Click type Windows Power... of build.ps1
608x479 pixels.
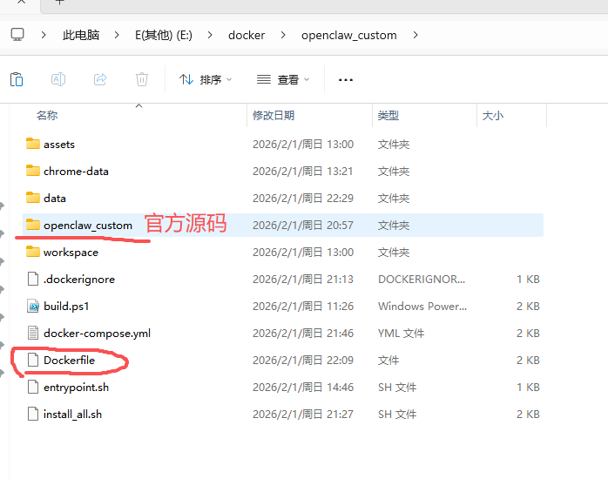click(422, 307)
